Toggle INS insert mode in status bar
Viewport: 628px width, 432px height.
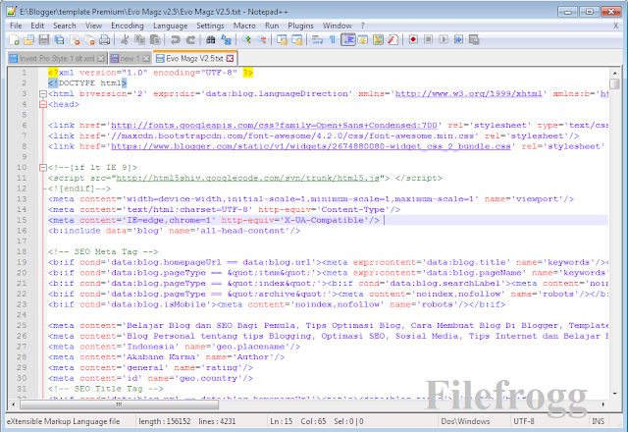click(x=599, y=421)
